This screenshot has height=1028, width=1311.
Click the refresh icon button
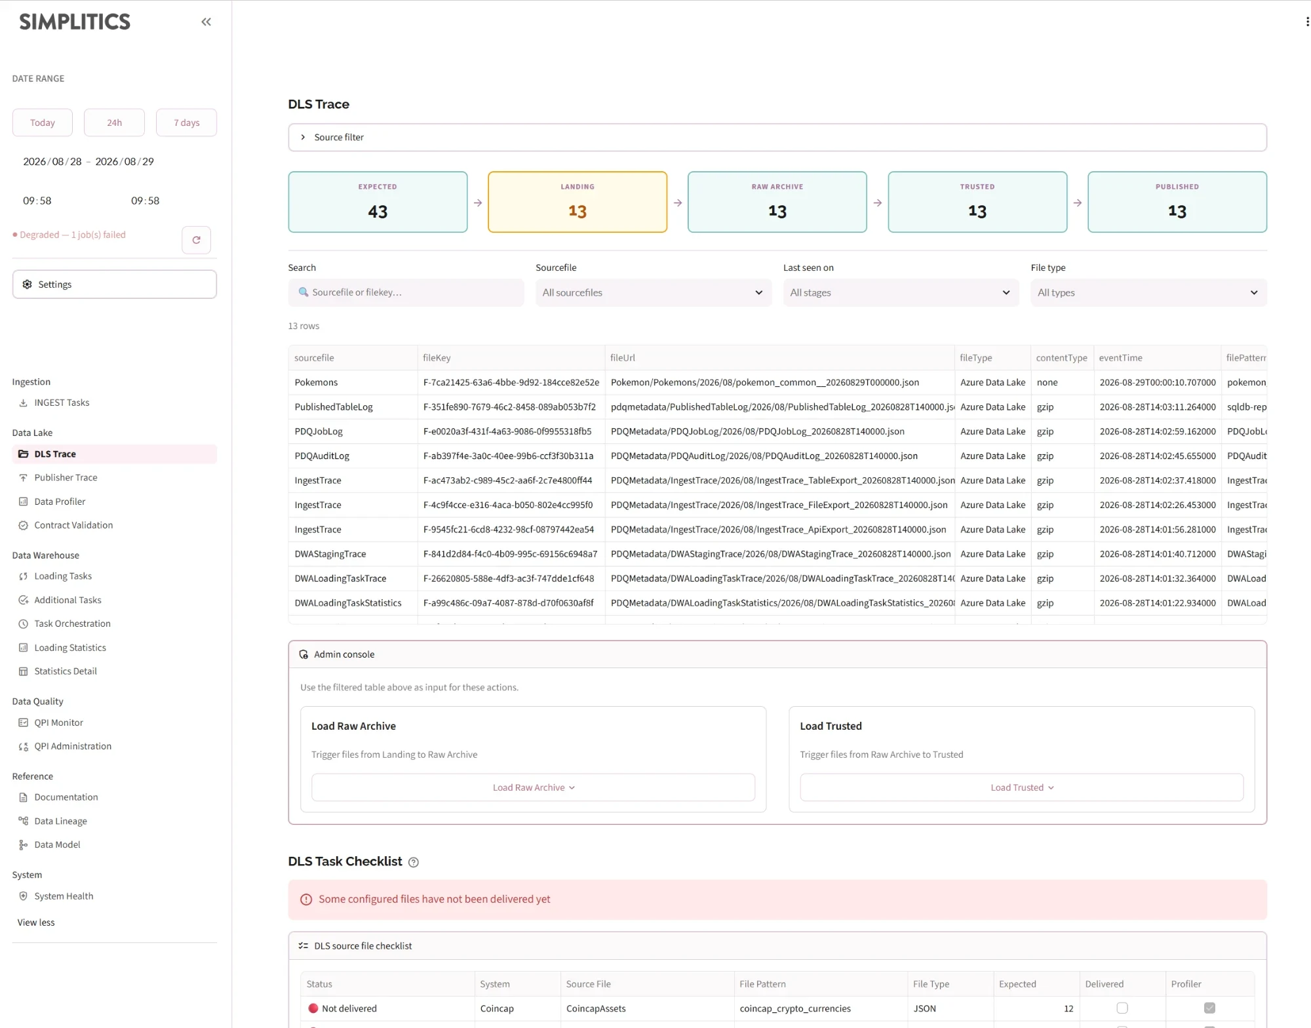[196, 240]
